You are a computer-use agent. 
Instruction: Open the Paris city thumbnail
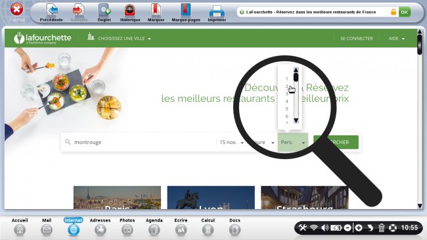coord(117,197)
